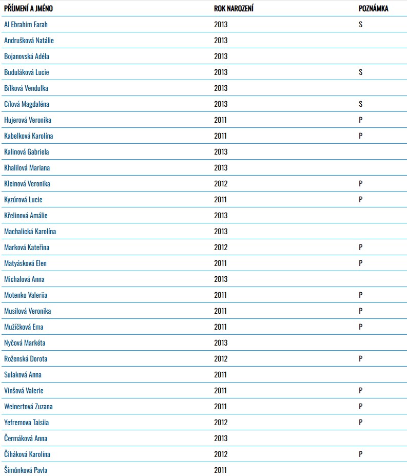Open the Khalilová Mariana link
The image size is (407, 476).
[27, 167]
